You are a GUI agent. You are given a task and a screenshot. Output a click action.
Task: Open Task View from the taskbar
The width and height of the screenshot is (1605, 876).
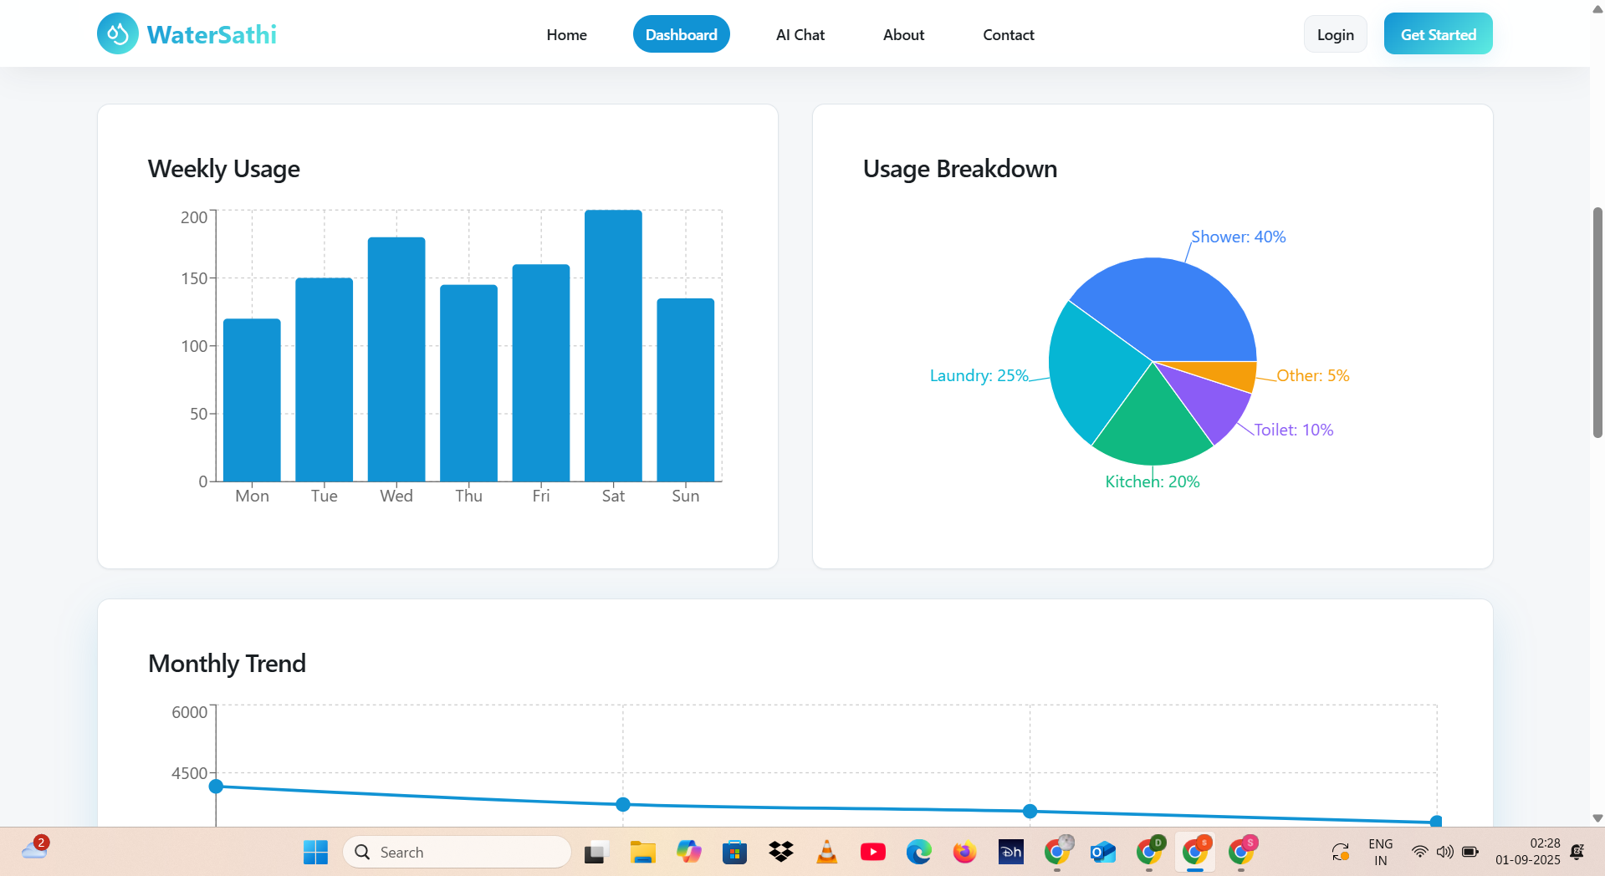(x=595, y=852)
